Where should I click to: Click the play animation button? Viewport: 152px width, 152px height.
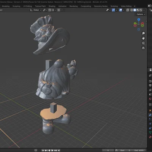52,150
